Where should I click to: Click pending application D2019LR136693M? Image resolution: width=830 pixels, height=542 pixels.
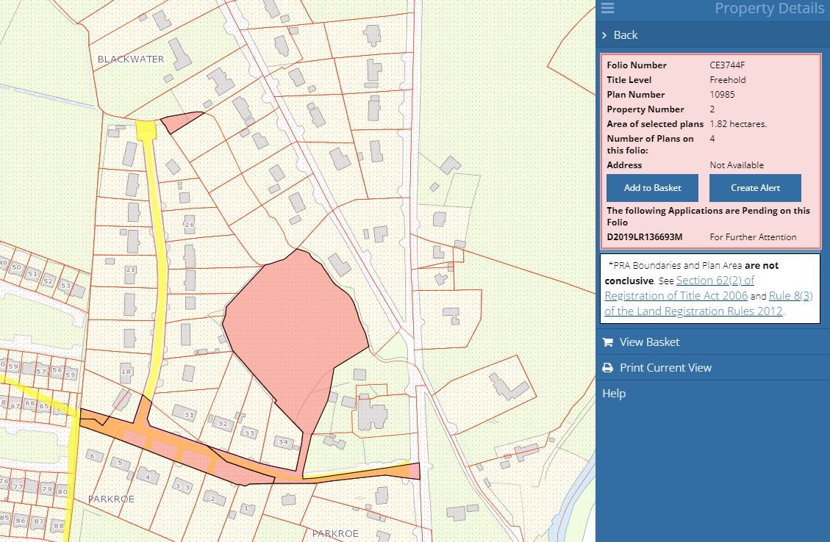click(x=645, y=237)
